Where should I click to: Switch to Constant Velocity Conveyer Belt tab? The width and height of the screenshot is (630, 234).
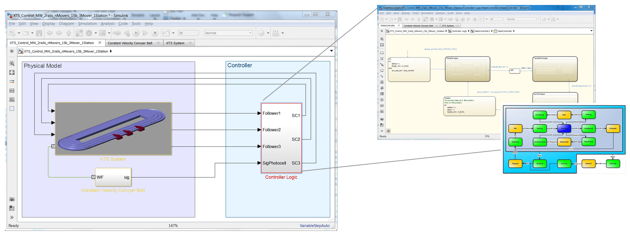(130, 43)
